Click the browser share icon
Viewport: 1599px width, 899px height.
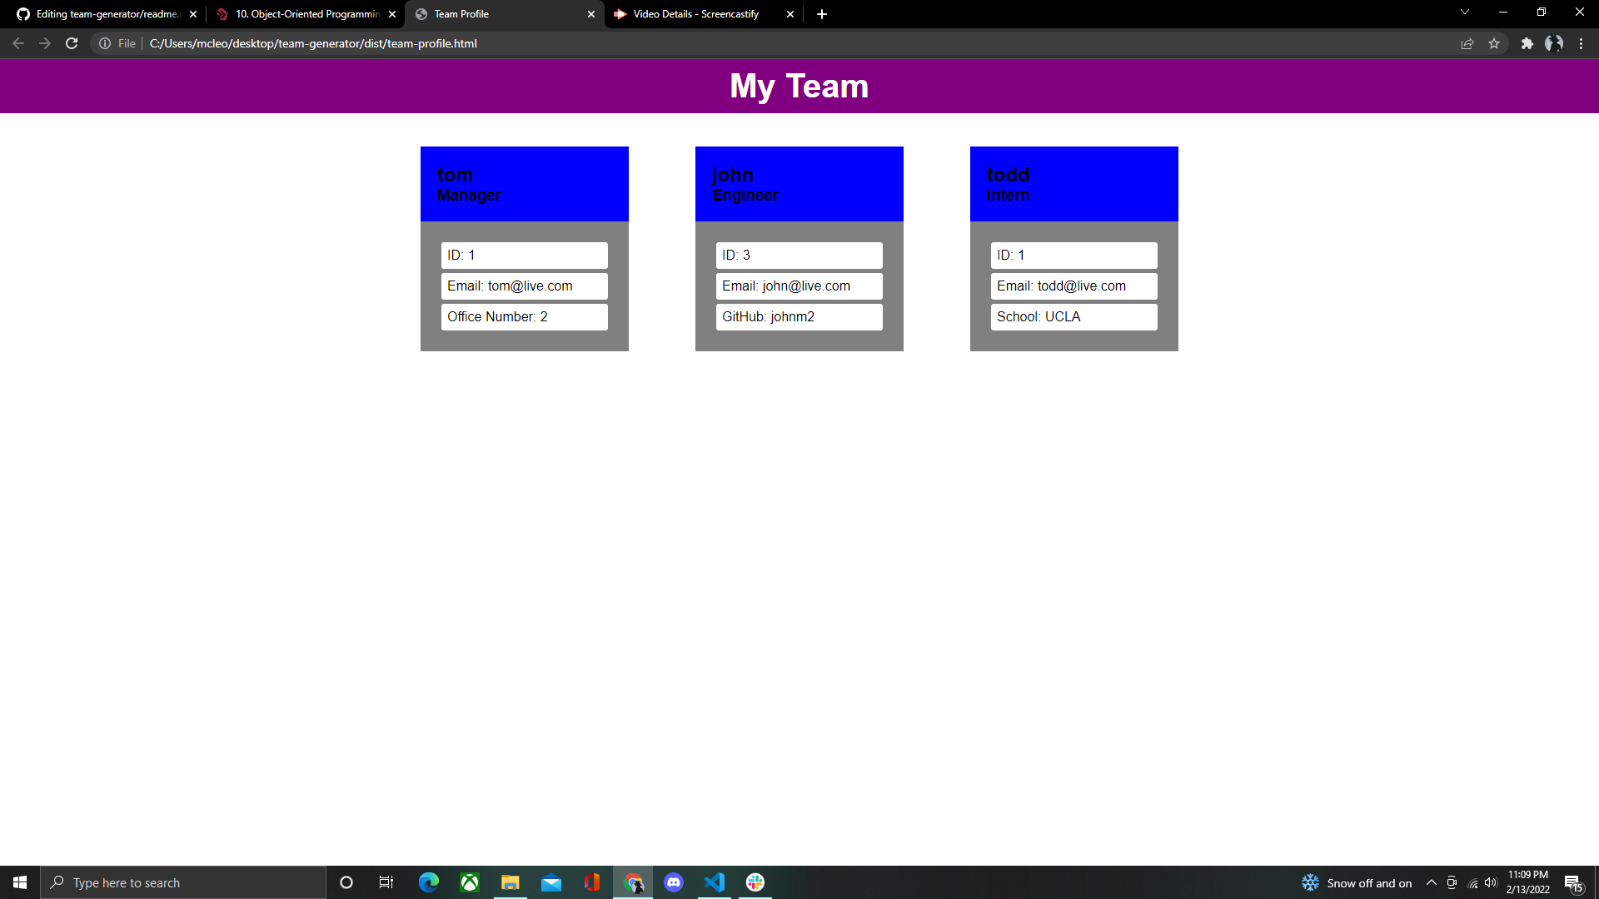pyautogui.click(x=1467, y=43)
